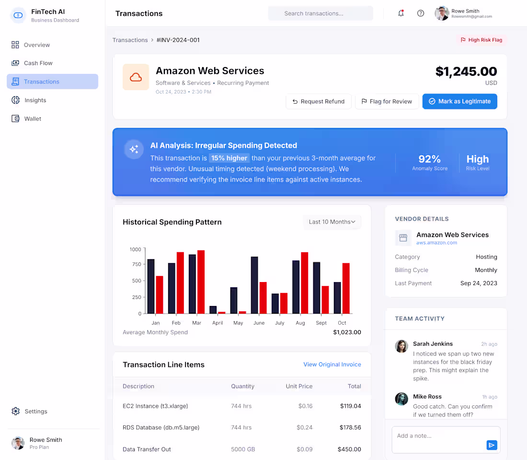
Task: Click the Transactions breadcrumb link
Action: point(130,40)
